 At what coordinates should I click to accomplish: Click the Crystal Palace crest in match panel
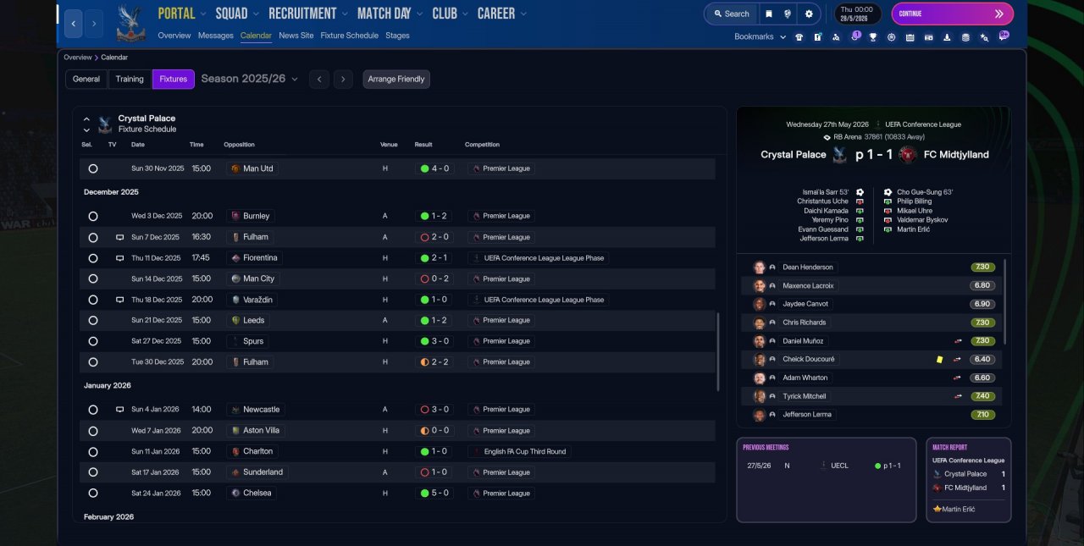coord(839,154)
